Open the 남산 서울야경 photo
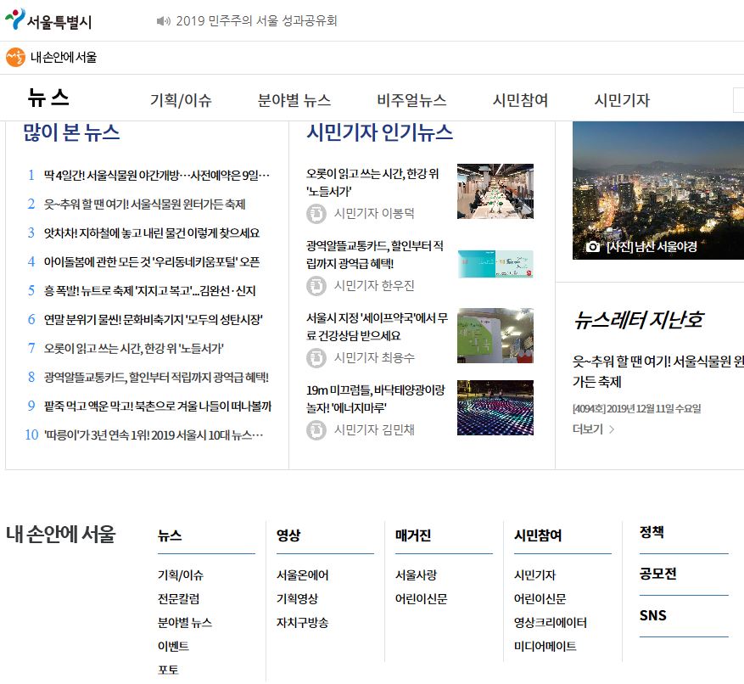The image size is (744, 684). point(658,190)
